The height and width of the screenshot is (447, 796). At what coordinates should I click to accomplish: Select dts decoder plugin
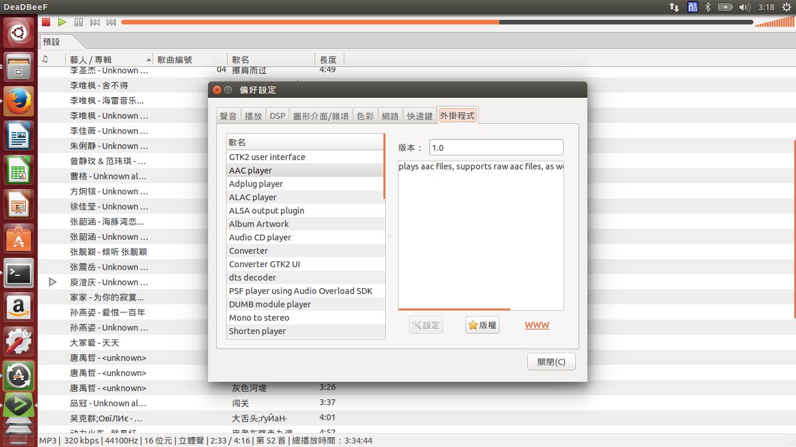pos(305,278)
